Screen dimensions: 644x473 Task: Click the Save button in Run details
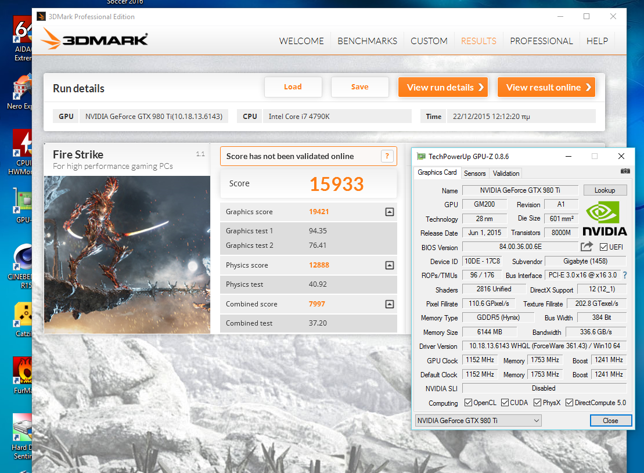[360, 87]
